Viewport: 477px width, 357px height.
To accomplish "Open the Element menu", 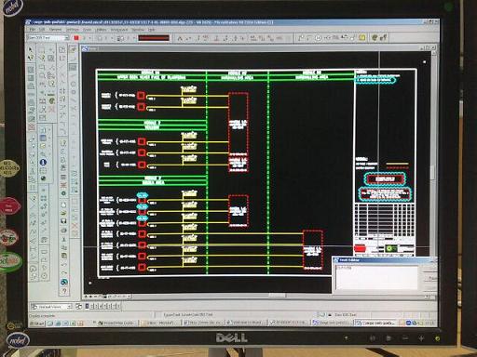I will click(x=55, y=30).
